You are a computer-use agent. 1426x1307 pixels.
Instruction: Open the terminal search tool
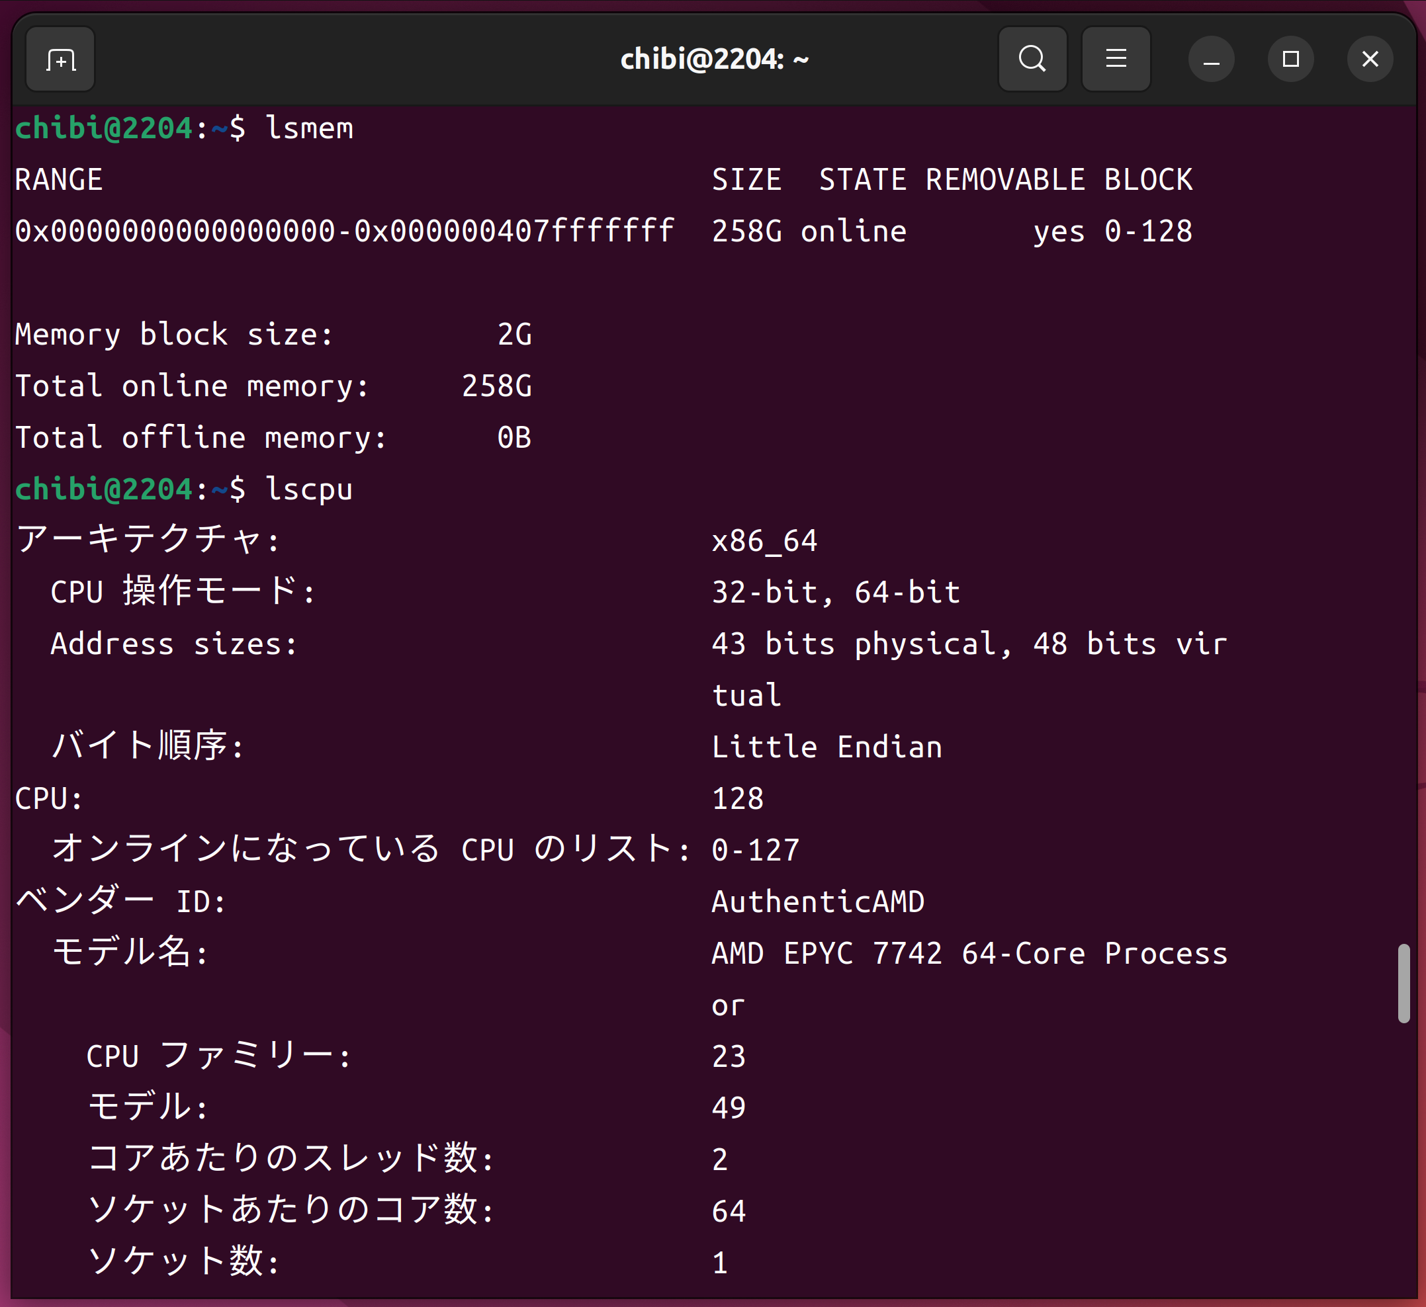tap(1032, 60)
